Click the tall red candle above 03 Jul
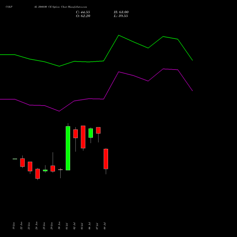237x237 pixels. [x=83, y=137]
